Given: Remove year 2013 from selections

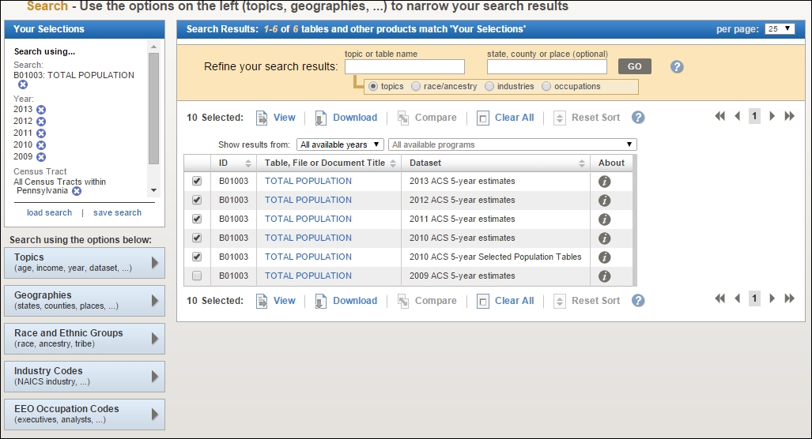Looking at the screenshot, I should pos(41,110).
